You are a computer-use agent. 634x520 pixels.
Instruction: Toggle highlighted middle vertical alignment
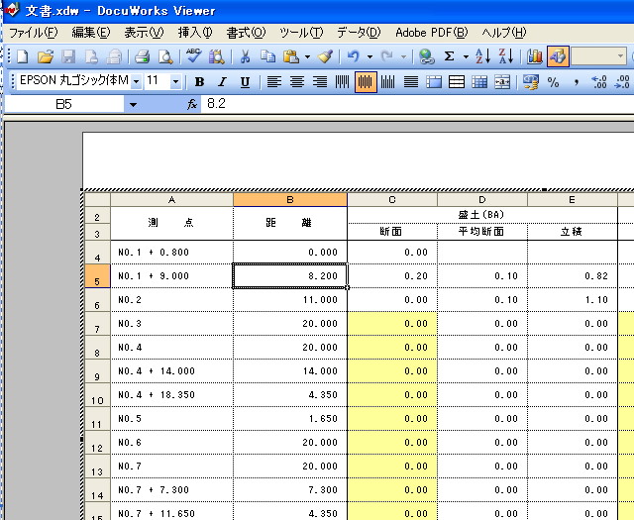tap(366, 82)
